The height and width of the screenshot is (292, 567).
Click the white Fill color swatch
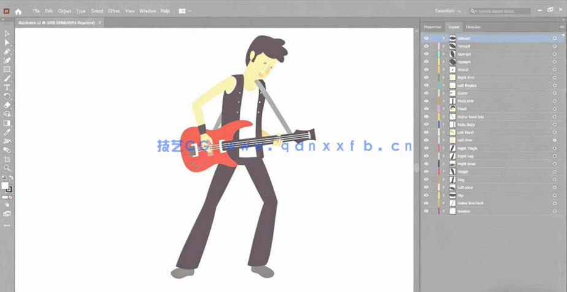point(5,186)
